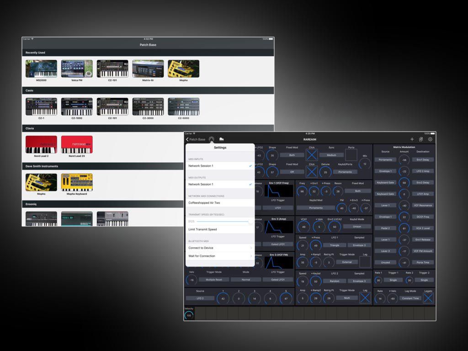Click the Rate 1 knob
This screenshot has width=468, height=351.
point(378,280)
